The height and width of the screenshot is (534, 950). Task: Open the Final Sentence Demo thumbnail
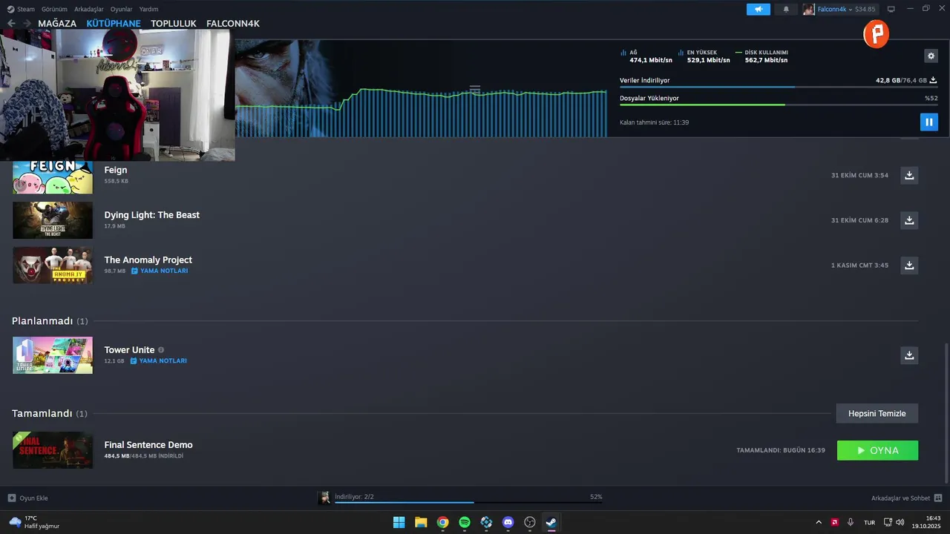[53, 450]
